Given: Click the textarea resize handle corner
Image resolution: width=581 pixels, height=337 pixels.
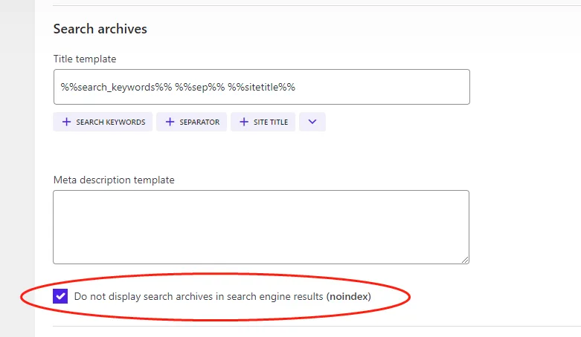Looking at the screenshot, I should pos(465,260).
